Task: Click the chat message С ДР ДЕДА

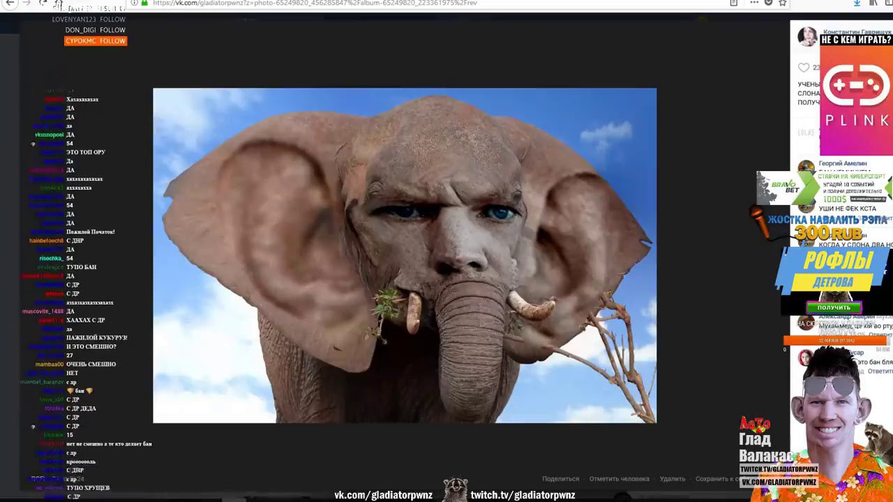Action: click(x=81, y=409)
